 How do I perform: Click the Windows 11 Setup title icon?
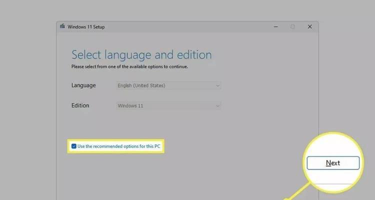tap(62, 26)
